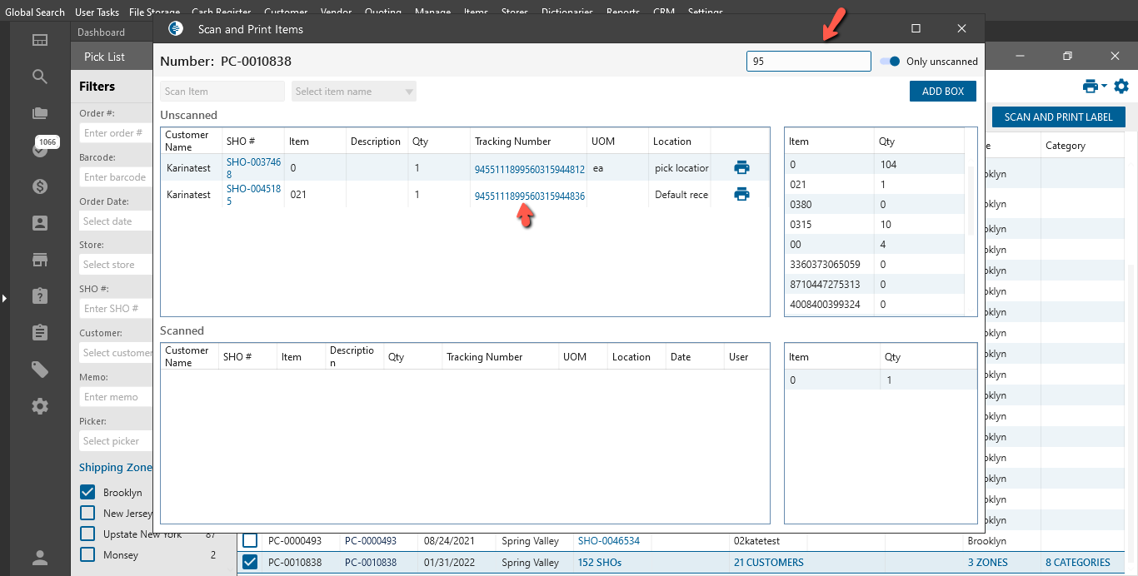
Task: Open Pick List gear settings icon
Action: (1121, 87)
